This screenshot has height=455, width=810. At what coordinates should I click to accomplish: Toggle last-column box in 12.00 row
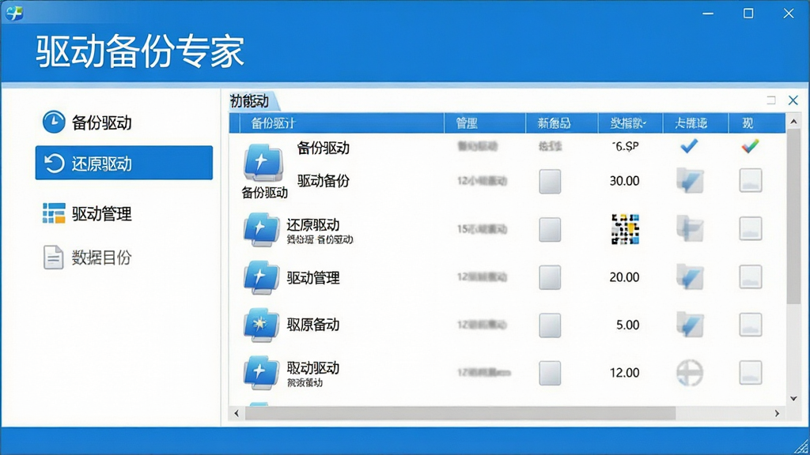click(750, 373)
